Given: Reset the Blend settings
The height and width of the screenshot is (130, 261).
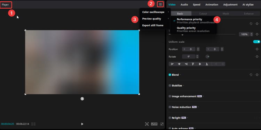Looking at the screenshot, I should pyautogui.click(x=251, y=75).
